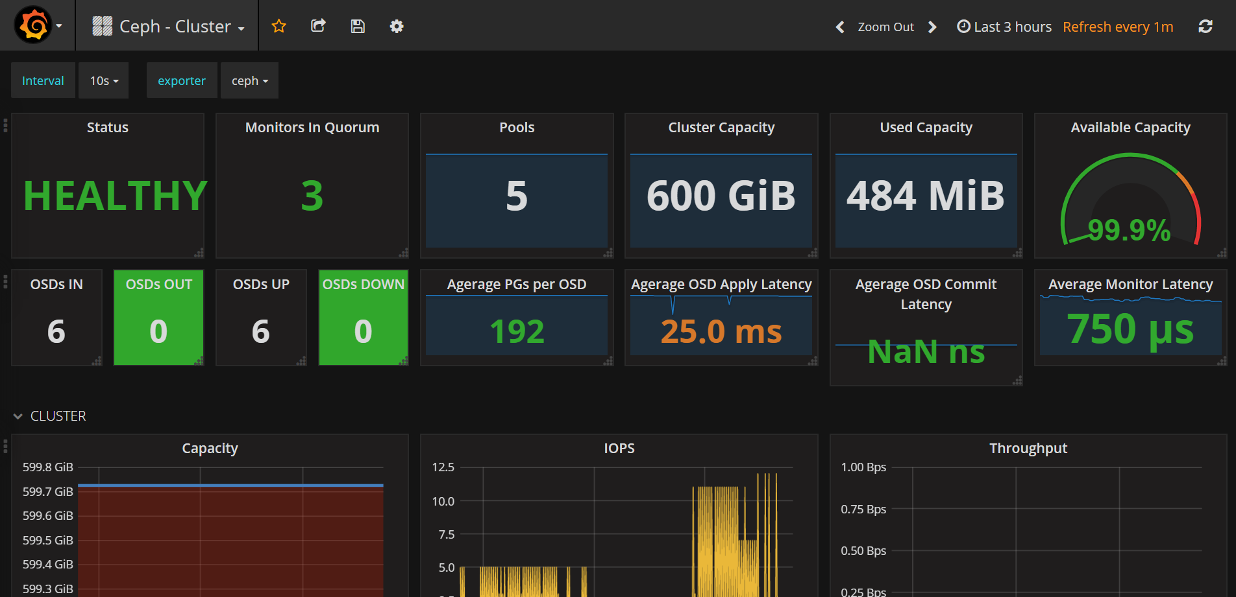This screenshot has width=1236, height=597.
Task: Click Agerage OSD Commit Latency title
Action: pos(926,294)
